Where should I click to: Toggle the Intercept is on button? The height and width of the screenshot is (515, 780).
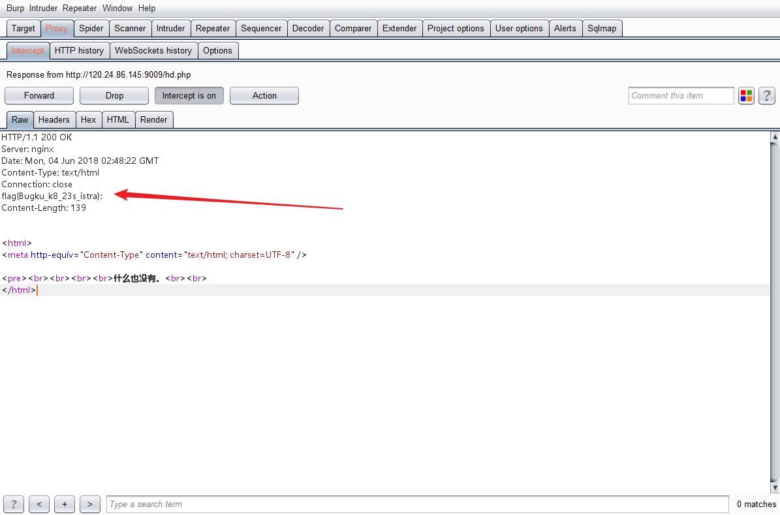189,95
